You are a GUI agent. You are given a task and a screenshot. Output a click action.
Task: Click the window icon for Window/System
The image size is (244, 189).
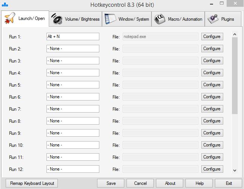[110, 19]
